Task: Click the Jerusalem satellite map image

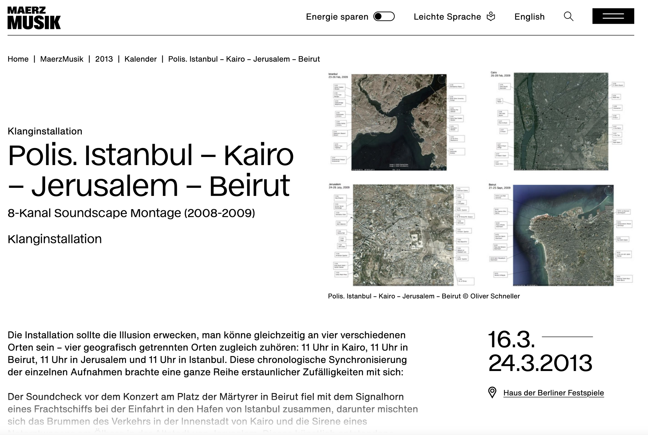Action: pos(403,235)
